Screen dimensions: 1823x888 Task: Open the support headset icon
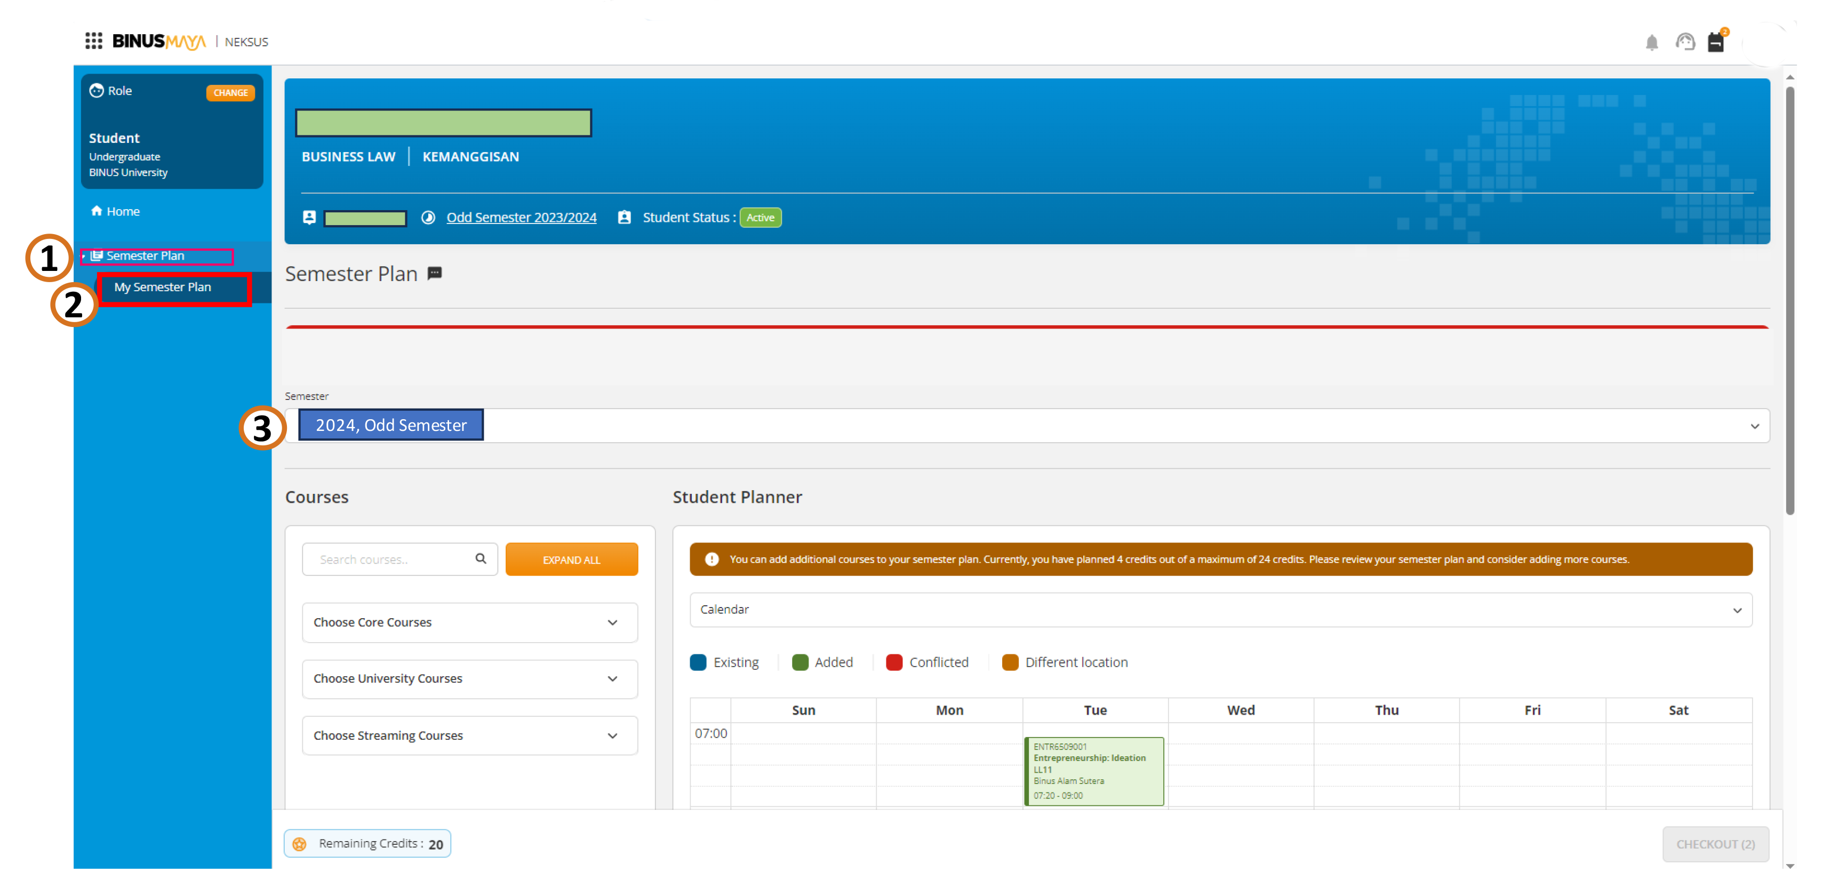[x=1685, y=43]
